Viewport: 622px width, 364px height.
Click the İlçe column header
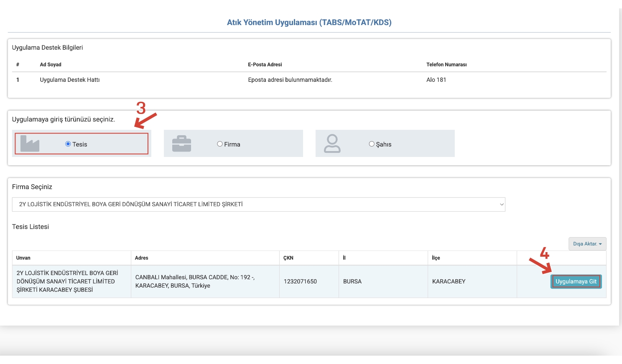[x=436, y=258]
